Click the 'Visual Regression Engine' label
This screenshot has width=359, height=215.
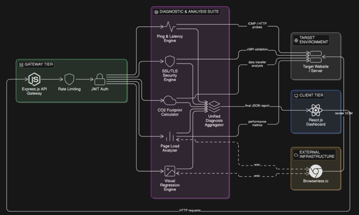click(x=170, y=185)
